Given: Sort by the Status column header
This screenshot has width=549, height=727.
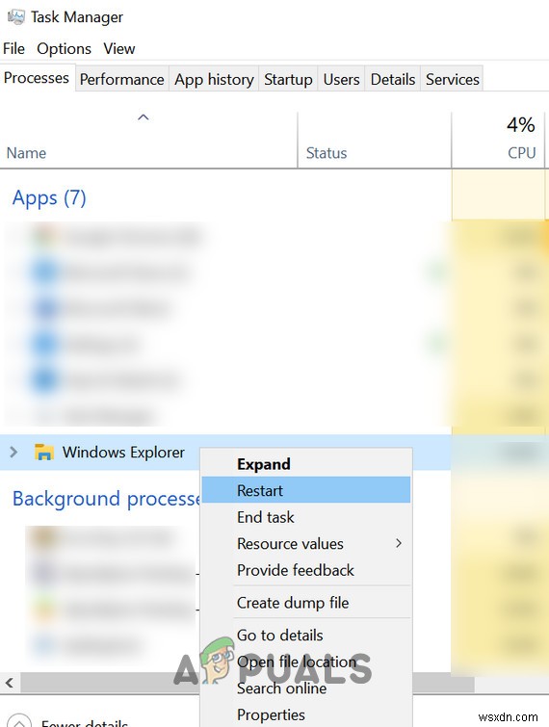Looking at the screenshot, I should pyautogui.click(x=375, y=140).
